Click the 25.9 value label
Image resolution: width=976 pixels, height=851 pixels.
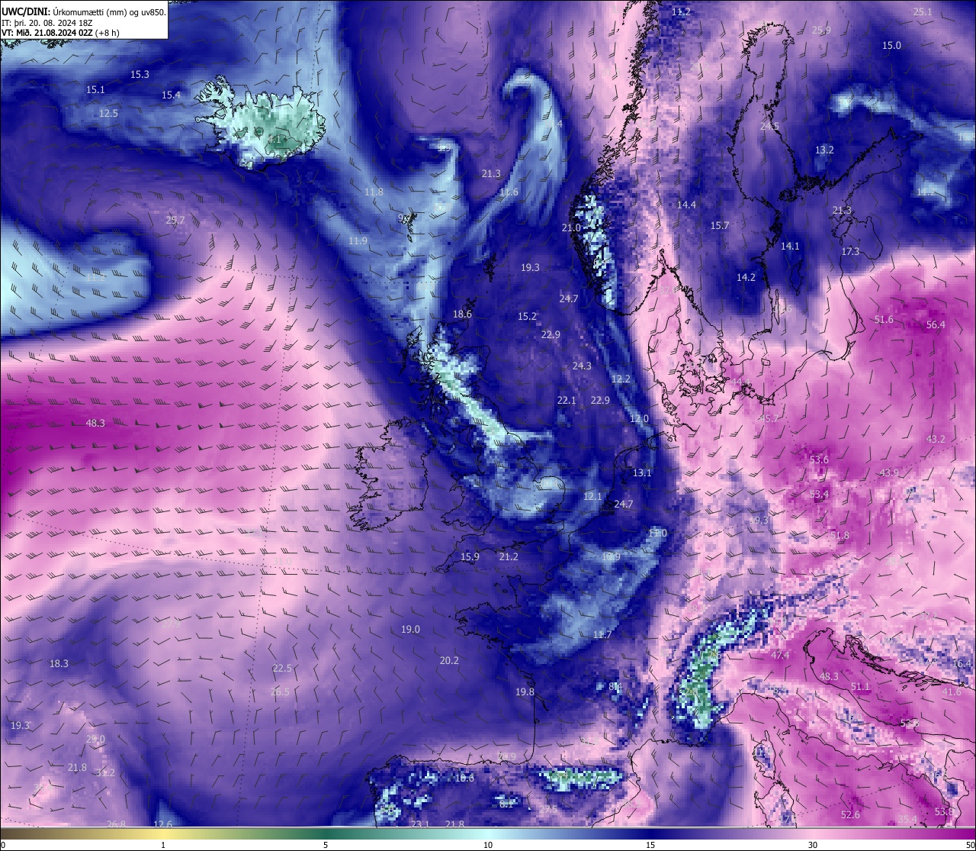(x=821, y=31)
